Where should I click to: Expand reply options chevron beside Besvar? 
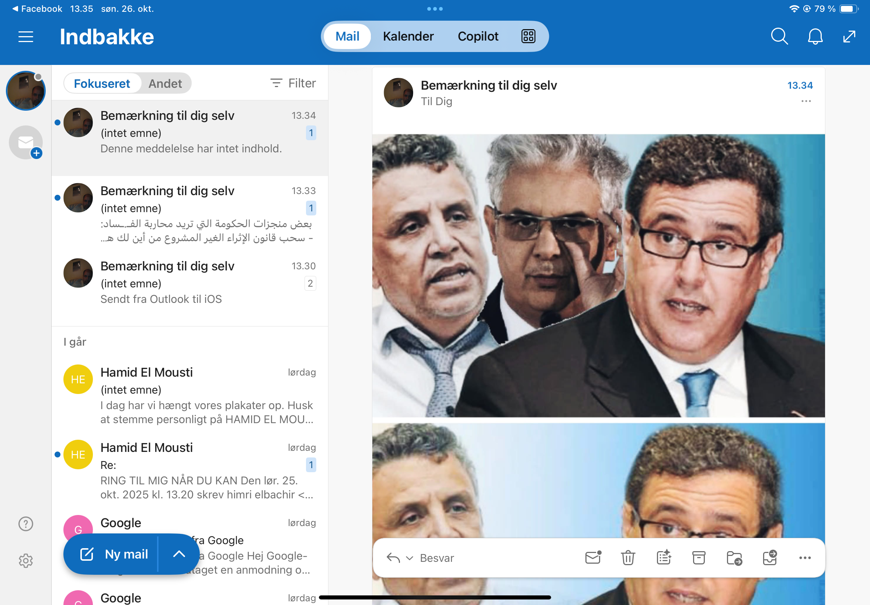coord(409,558)
